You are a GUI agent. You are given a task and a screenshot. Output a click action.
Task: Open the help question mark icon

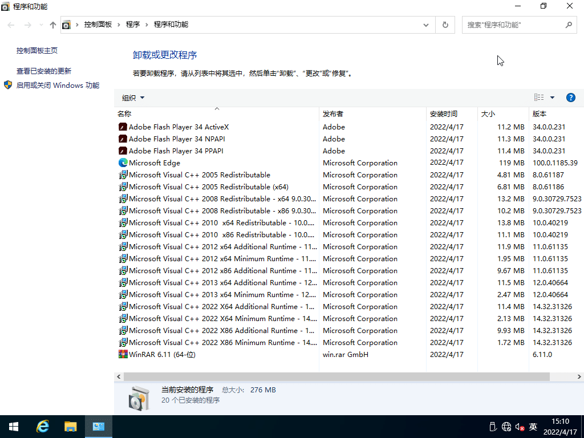[x=570, y=98]
